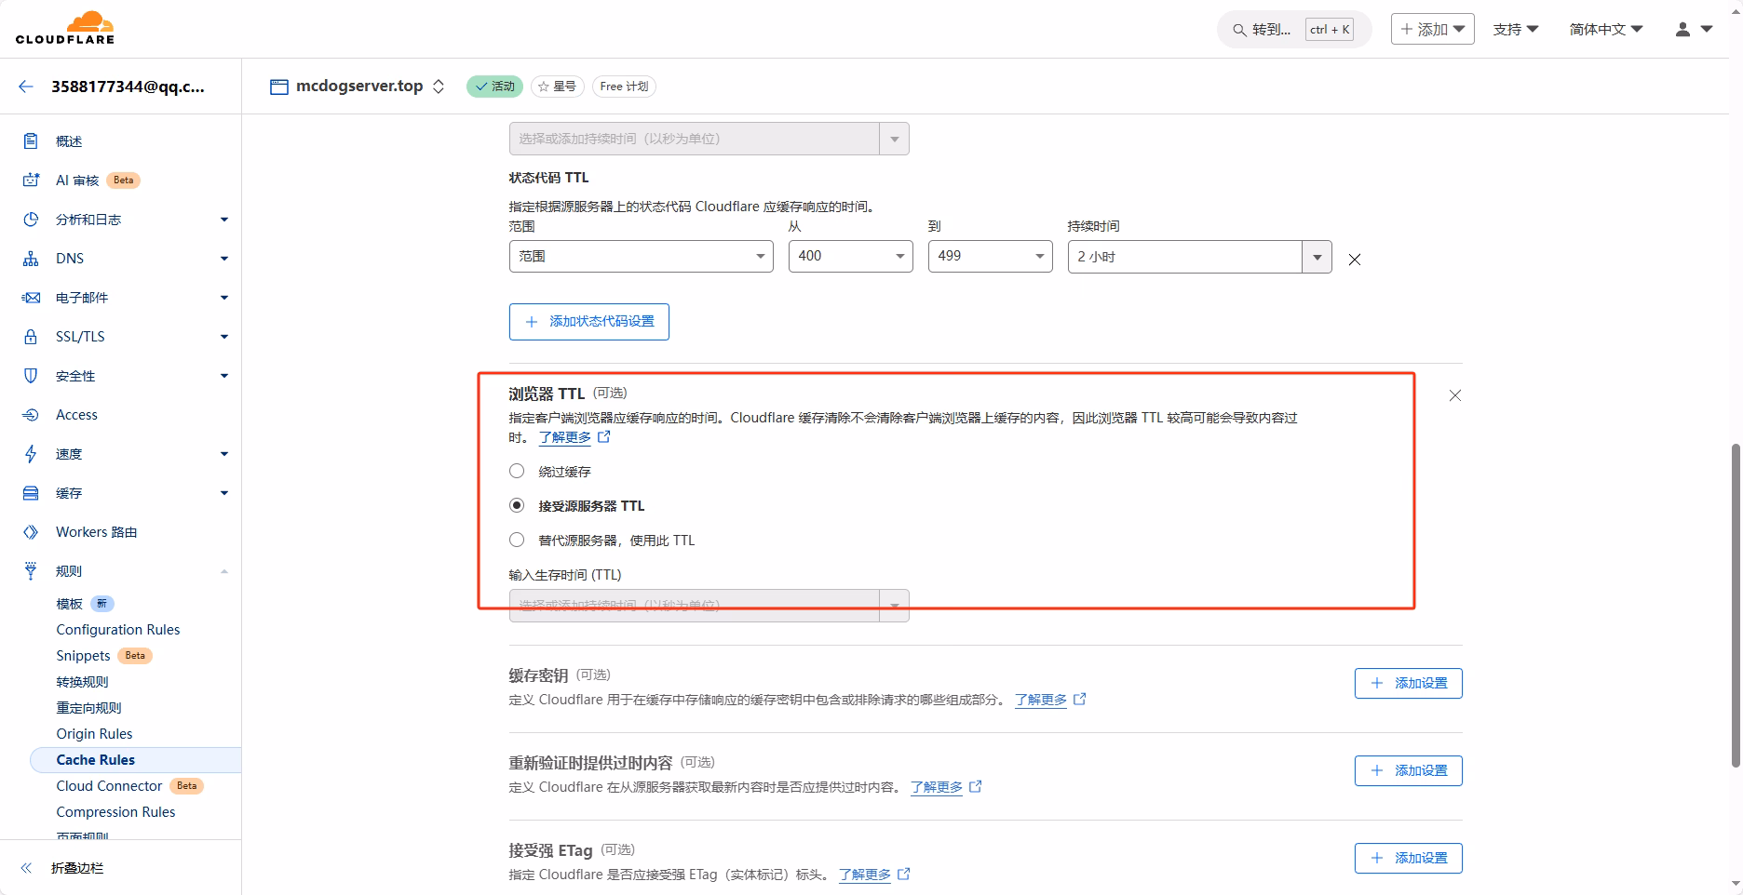Open the language selector dropdown

click(1605, 30)
